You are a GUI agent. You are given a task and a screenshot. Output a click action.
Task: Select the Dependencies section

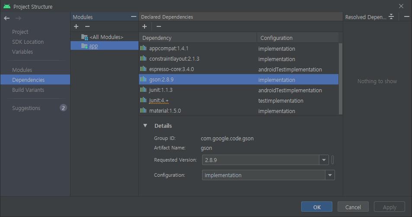click(x=35, y=80)
